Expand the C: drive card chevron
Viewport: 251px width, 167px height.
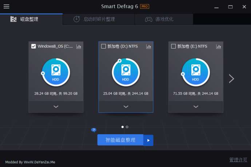(56, 106)
